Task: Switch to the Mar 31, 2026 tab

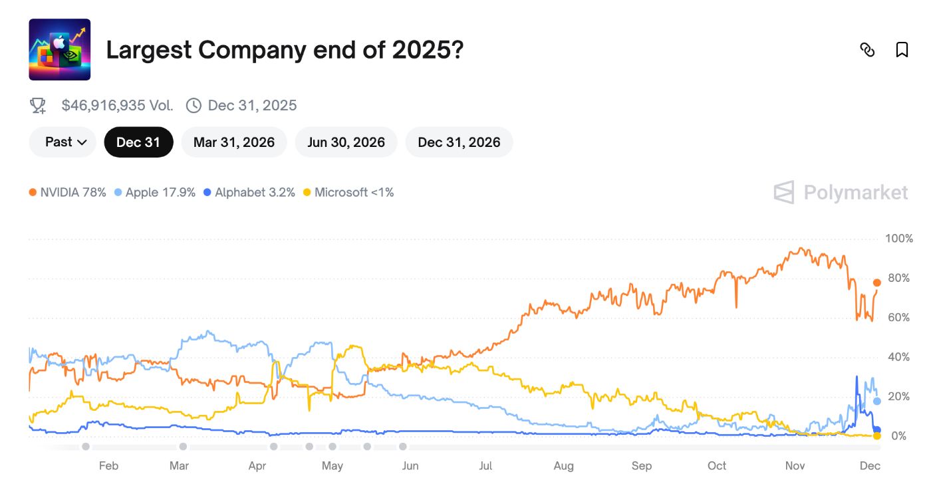Action: [x=233, y=142]
